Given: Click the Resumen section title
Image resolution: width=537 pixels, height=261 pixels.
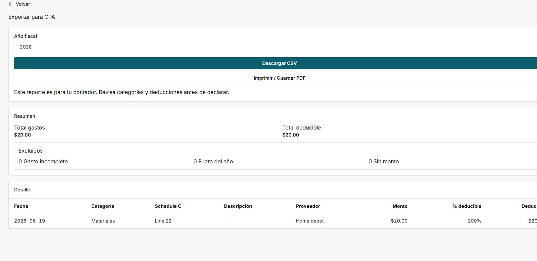Looking at the screenshot, I should point(25,116).
